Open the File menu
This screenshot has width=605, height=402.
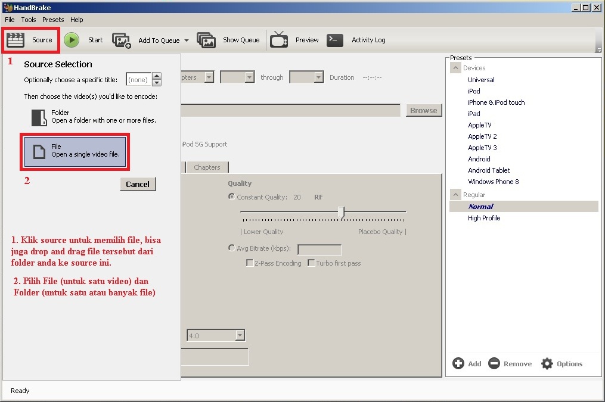coord(10,20)
